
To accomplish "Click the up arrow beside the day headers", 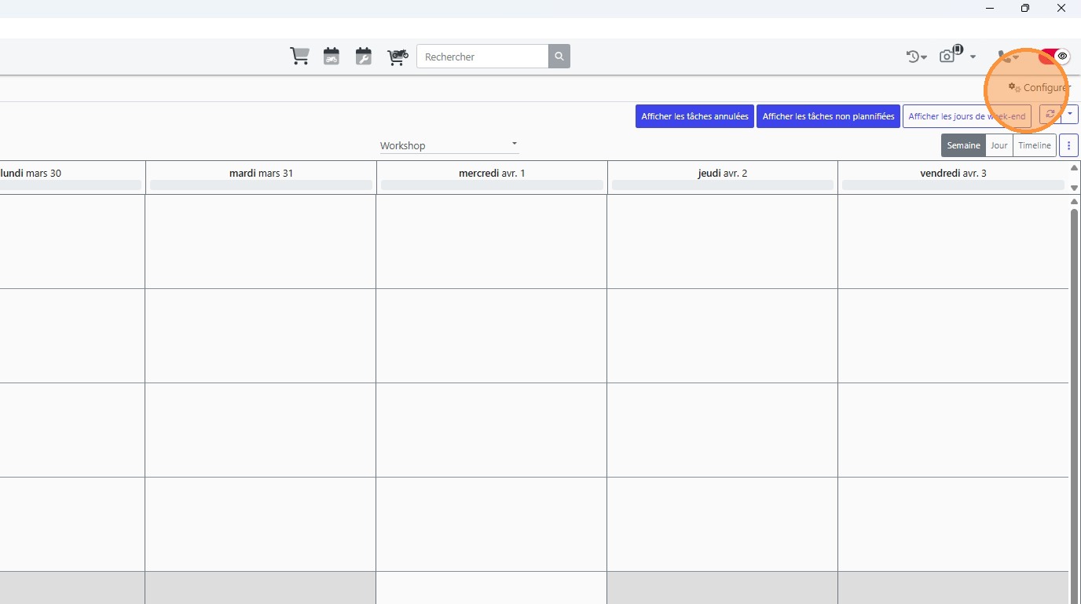I will [x=1075, y=168].
